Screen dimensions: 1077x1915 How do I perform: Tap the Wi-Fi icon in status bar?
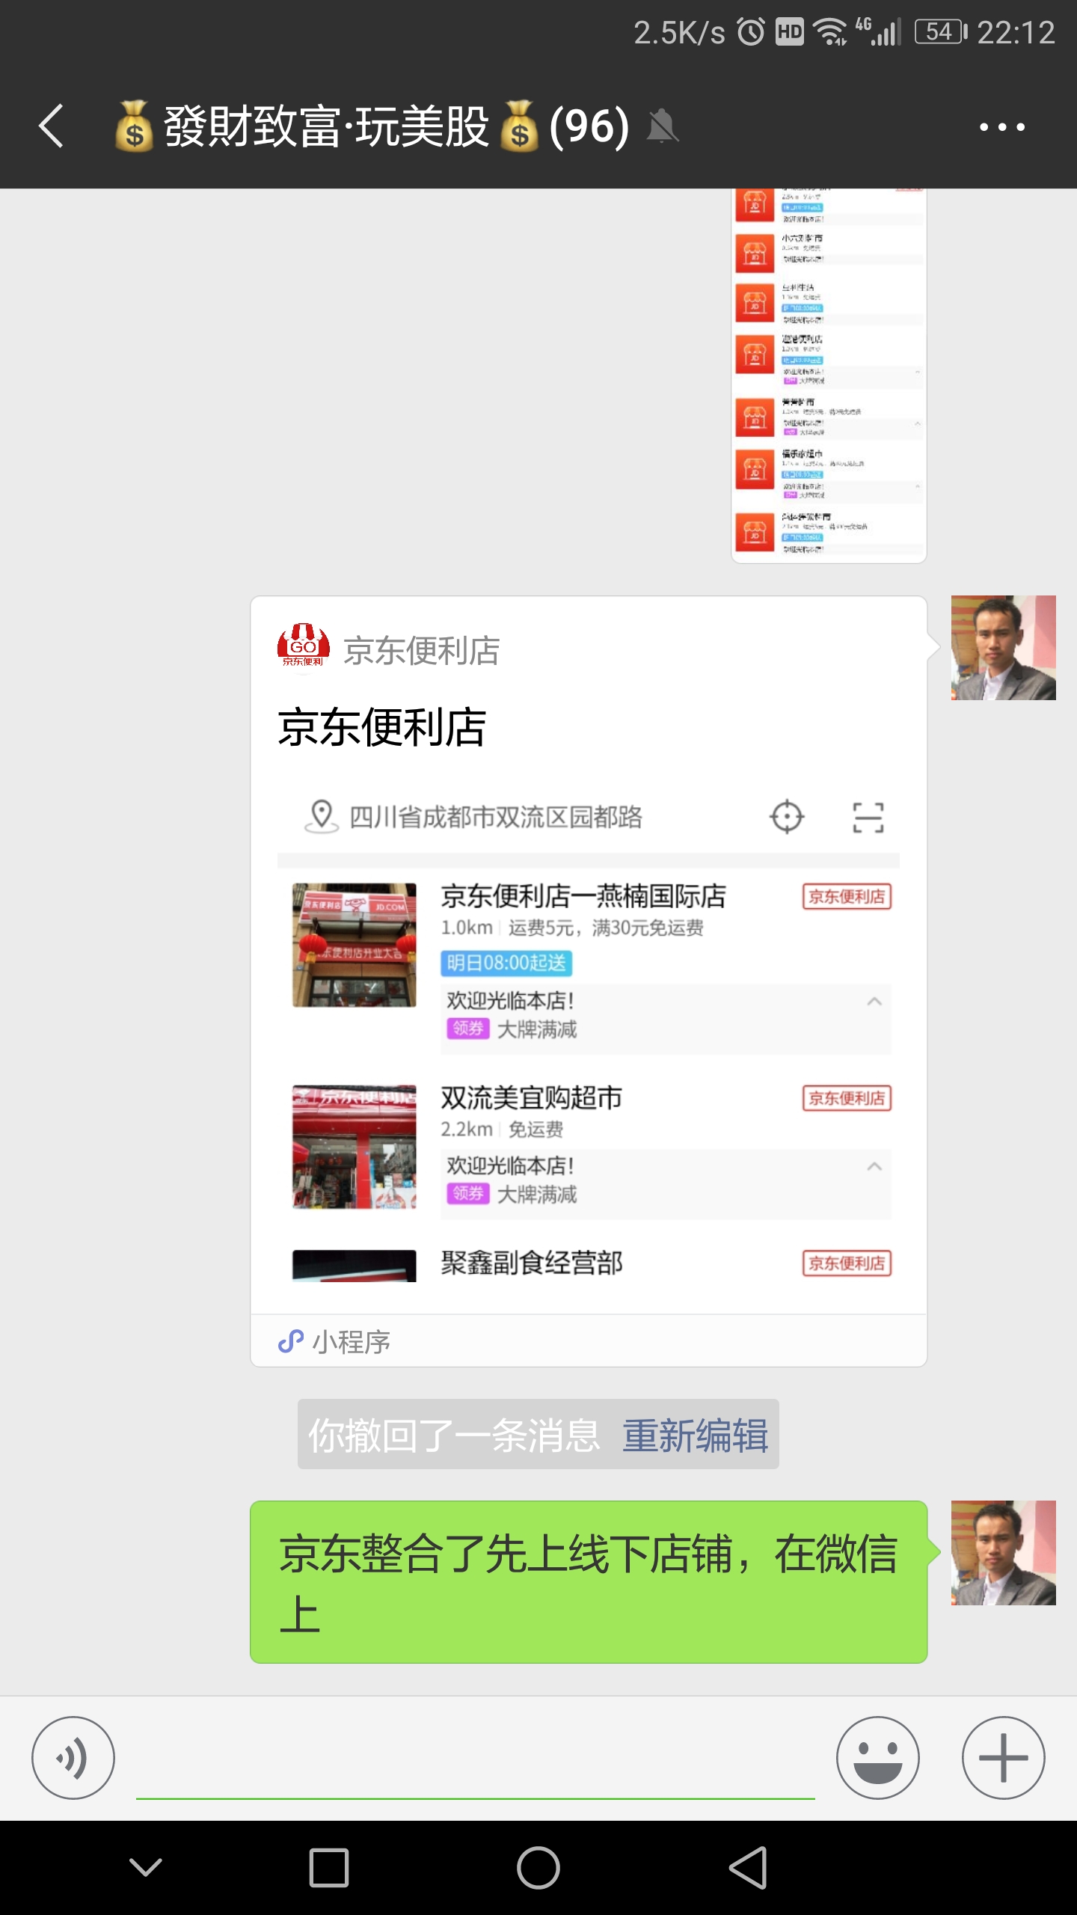tap(830, 32)
